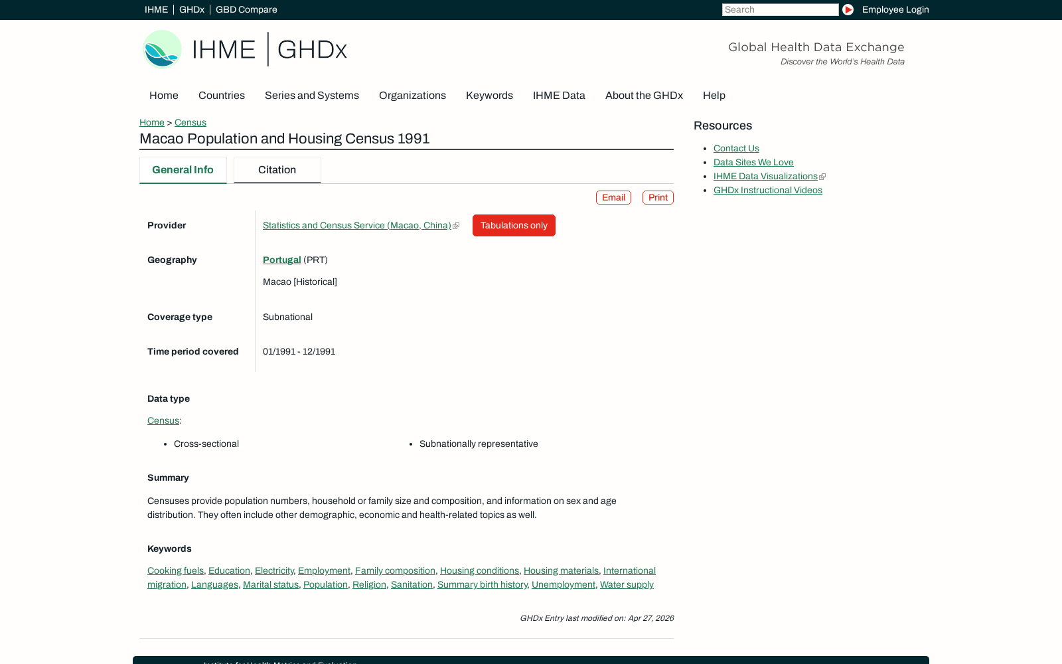The width and height of the screenshot is (1062, 664).
Task: Switch to the General Info tab
Action: coord(183,170)
